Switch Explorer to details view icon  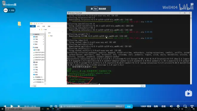142,86
